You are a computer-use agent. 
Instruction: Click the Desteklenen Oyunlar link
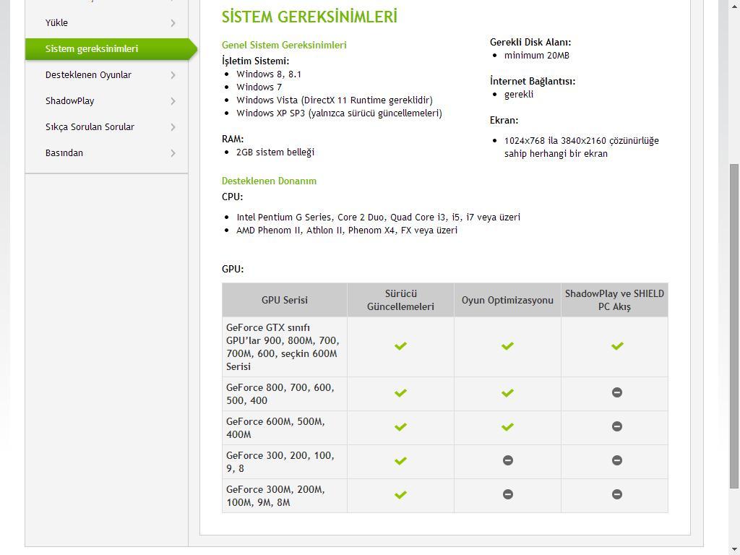coord(88,75)
